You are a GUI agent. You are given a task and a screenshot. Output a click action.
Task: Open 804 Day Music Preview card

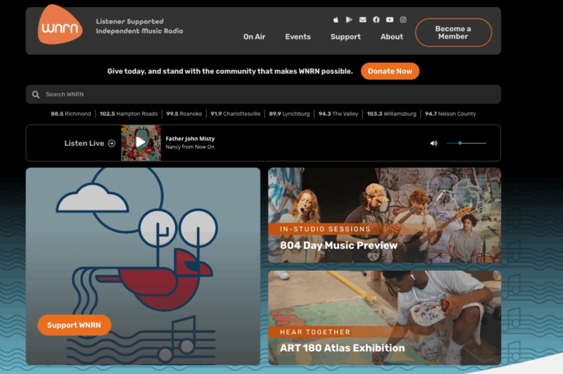pyautogui.click(x=384, y=215)
